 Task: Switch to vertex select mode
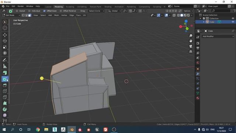23,15
